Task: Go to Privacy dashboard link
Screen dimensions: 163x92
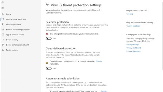Action: pyautogui.click(x=133, y=48)
